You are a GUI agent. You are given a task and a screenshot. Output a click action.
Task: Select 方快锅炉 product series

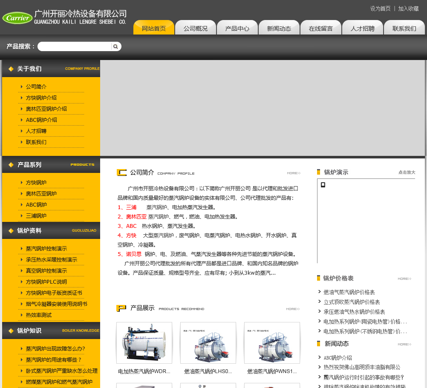pos(36,183)
